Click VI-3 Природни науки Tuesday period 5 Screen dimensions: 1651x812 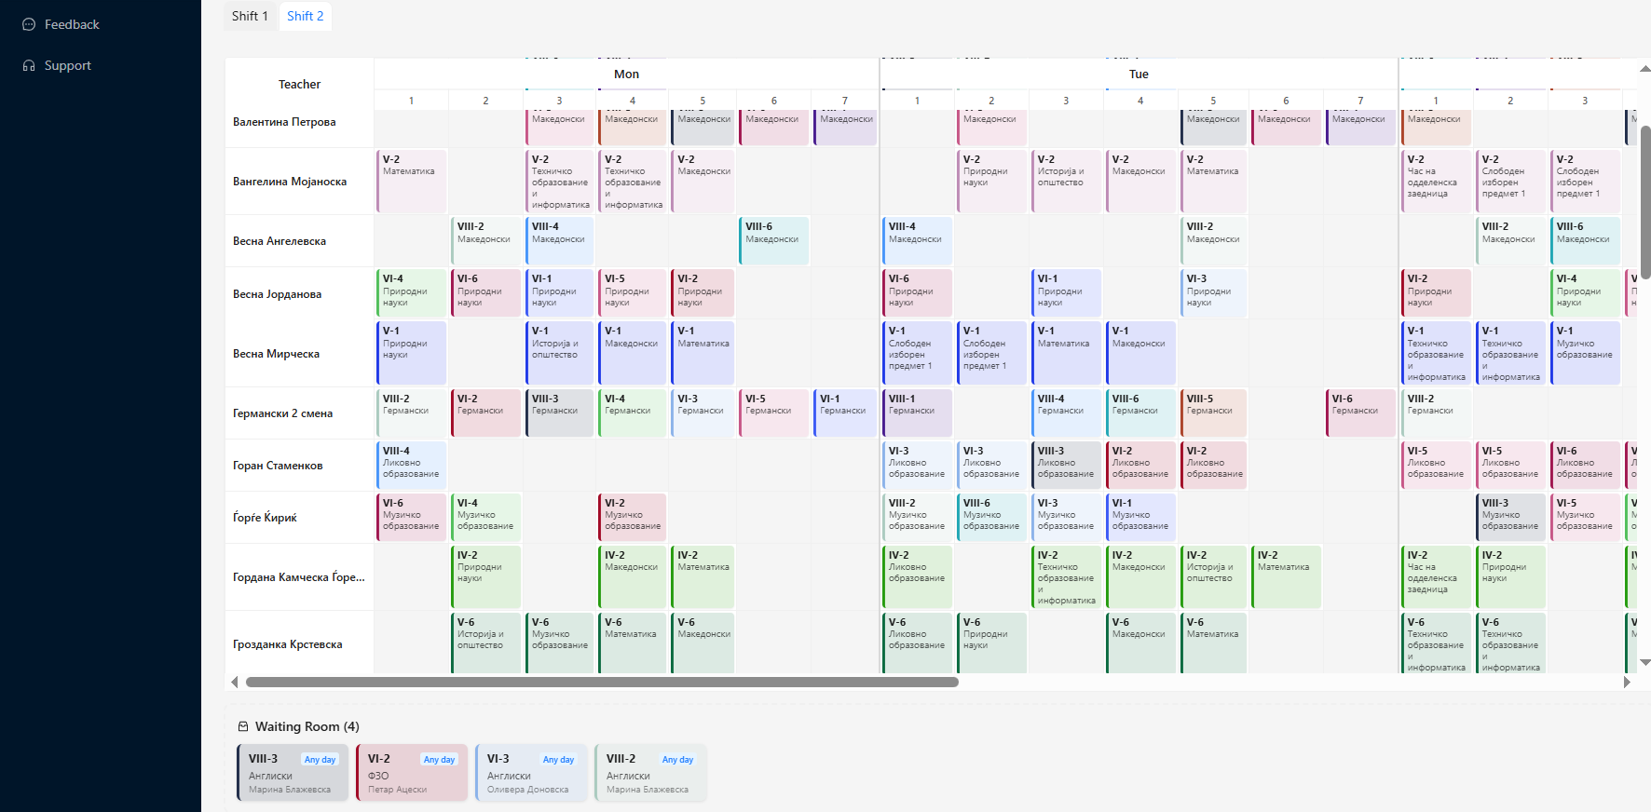[x=1213, y=293]
